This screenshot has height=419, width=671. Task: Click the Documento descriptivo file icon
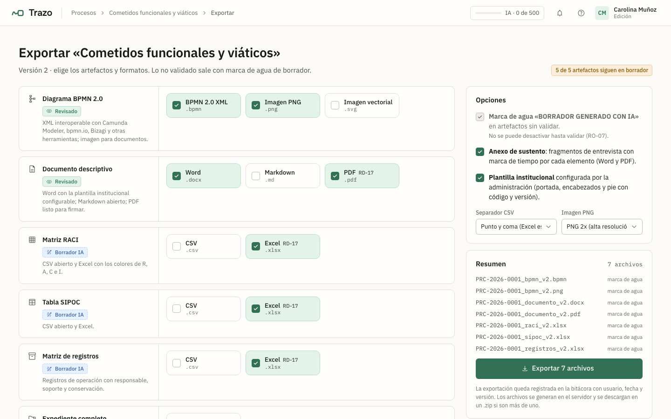[x=32, y=169]
